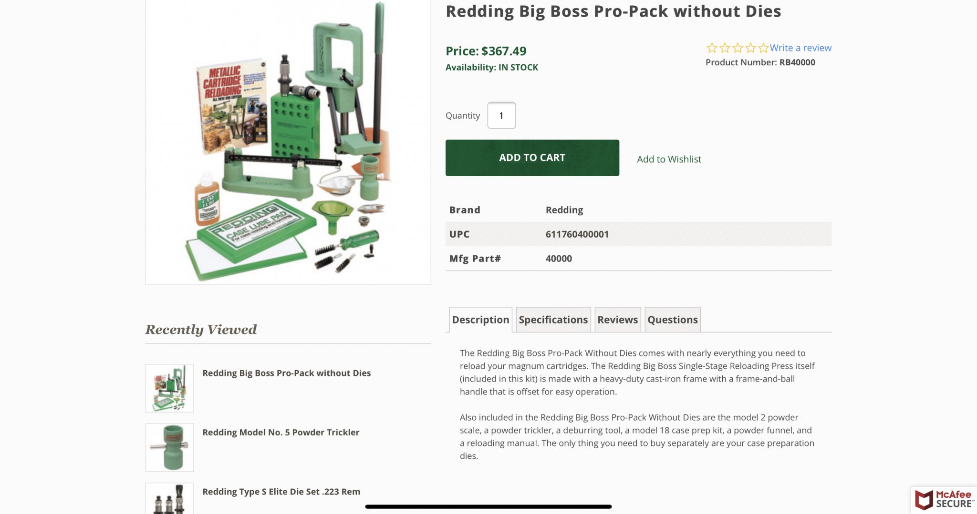This screenshot has height=514, width=977.
Task: Focus the Quantity input field
Action: pyautogui.click(x=501, y=116)
